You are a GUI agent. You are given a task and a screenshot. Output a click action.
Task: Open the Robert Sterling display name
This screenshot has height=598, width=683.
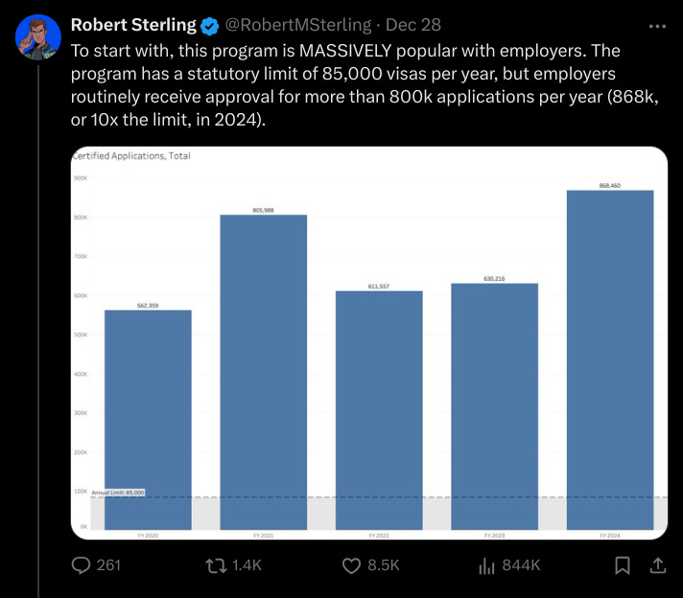coord(133,25)
